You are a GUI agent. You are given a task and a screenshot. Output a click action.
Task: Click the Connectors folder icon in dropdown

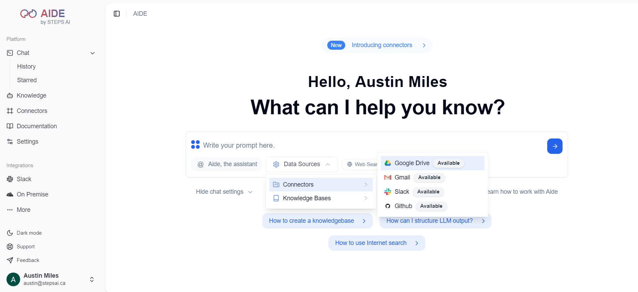pyautogui.click(x=276, y=185)
